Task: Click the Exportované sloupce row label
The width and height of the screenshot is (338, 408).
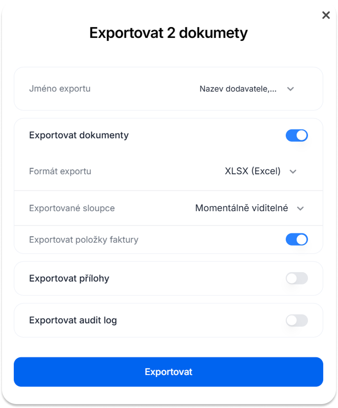Action: tap(72, 208)
